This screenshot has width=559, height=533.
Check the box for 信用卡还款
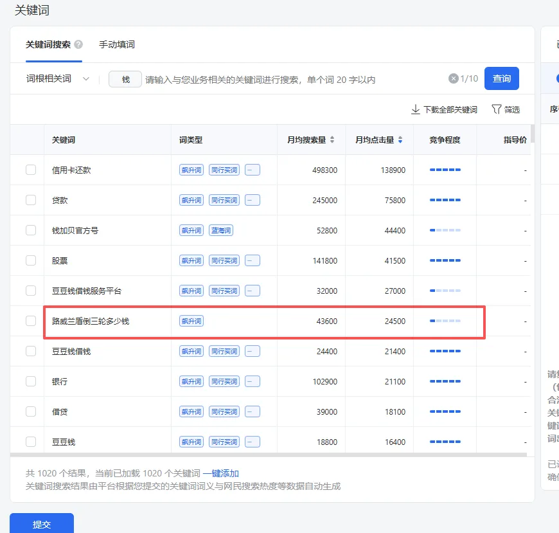pos(31,170)
